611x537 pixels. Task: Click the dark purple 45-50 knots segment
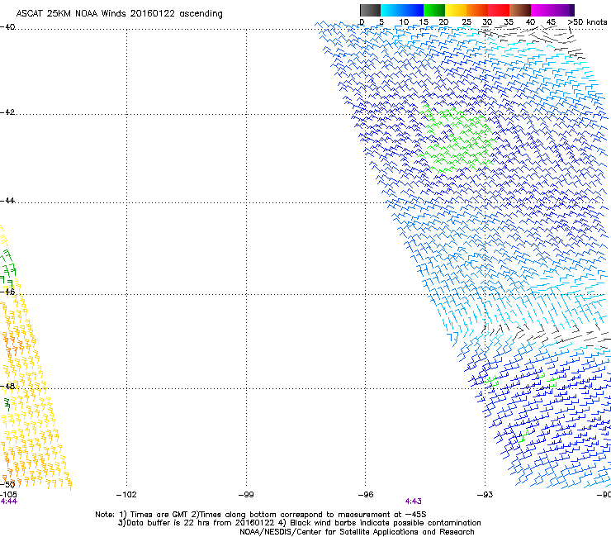coord(563,10)
